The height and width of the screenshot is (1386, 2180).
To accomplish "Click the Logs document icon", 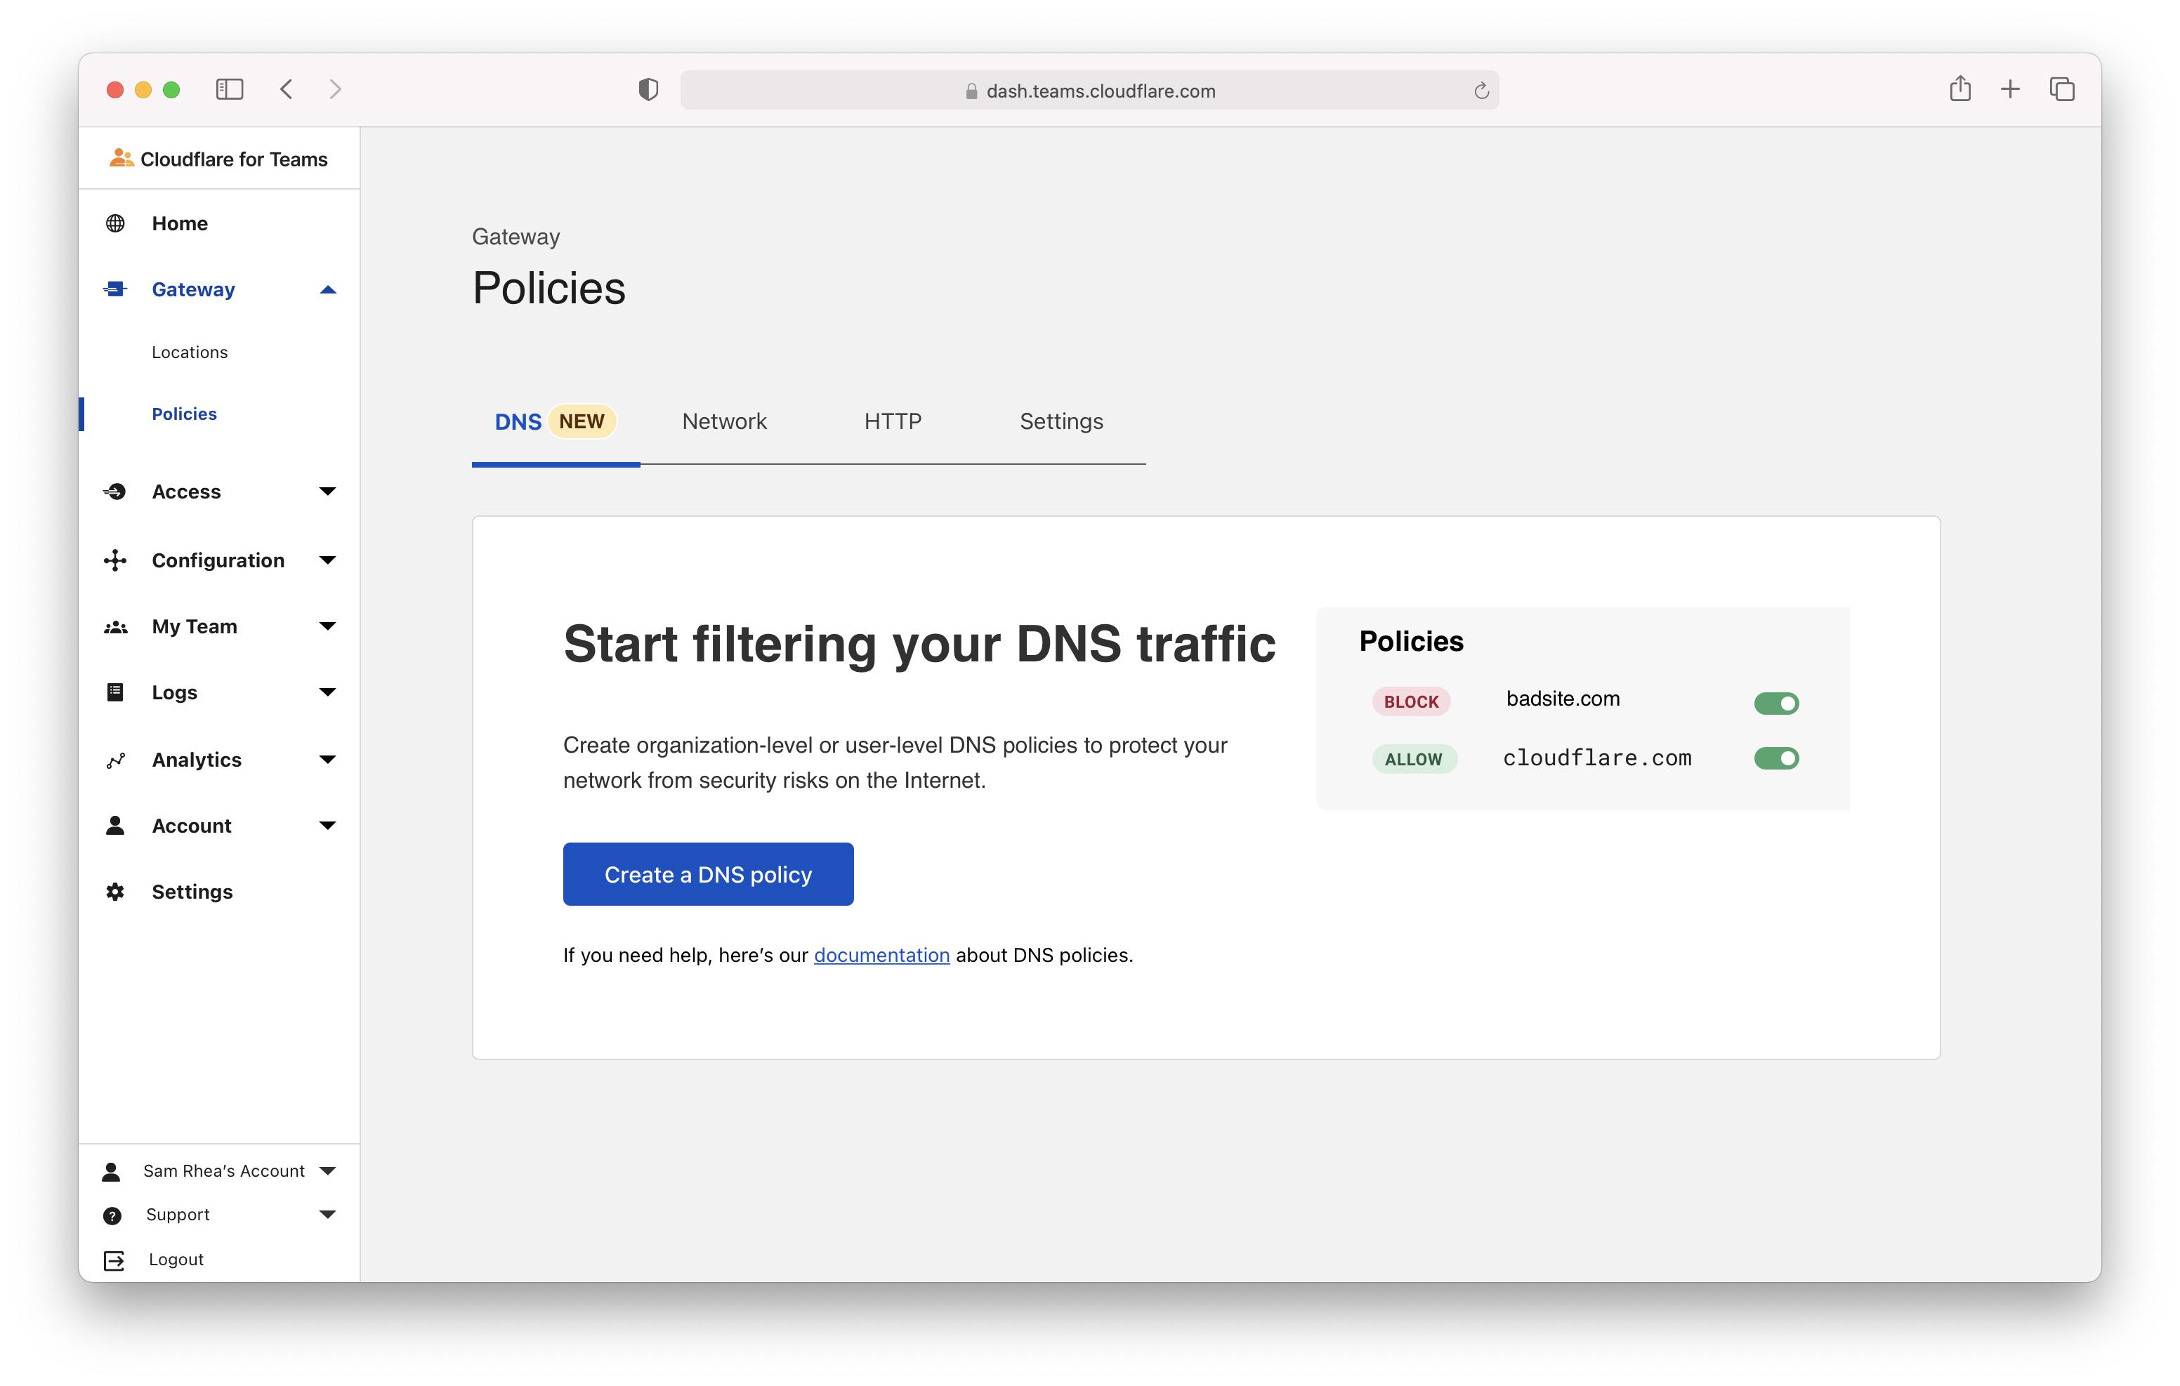I will pyautogui.click(x=115, y=692).
